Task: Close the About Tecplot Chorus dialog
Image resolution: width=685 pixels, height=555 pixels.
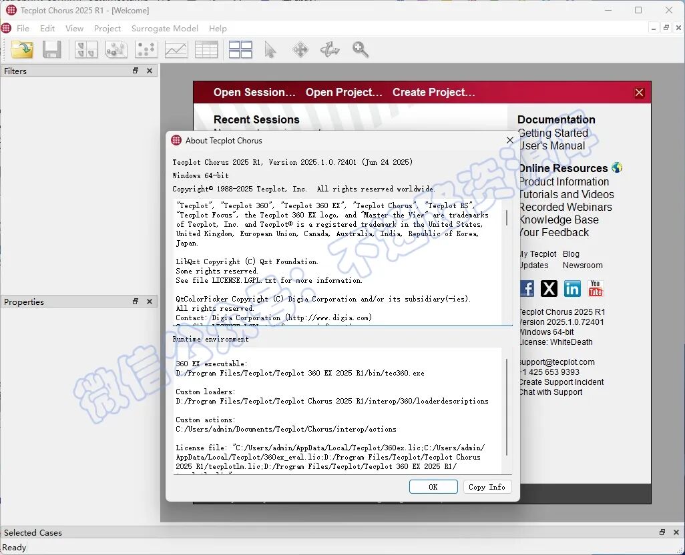Action: (509, 140)
